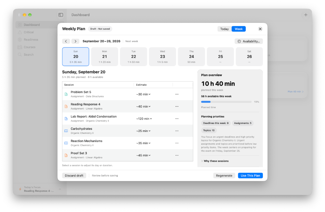Click the Proof Set 3 document icon
This screenshot has height=212, width=325.
(66, 155)
